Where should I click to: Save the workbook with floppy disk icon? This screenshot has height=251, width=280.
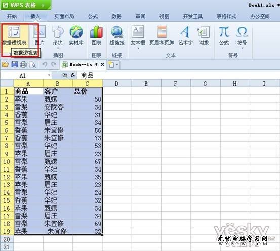pyautogui.click(x=15, y=64)
